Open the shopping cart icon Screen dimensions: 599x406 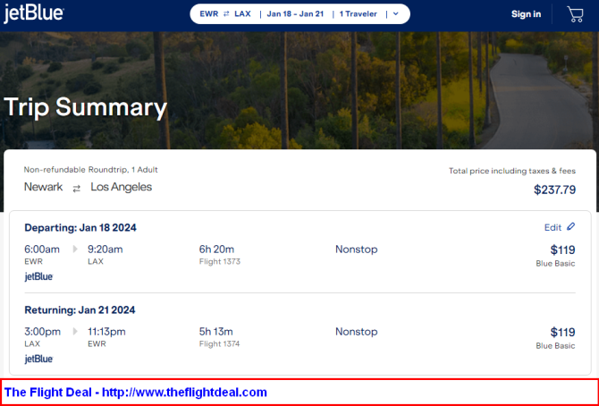pyautogui.click(x=575, y=14)
